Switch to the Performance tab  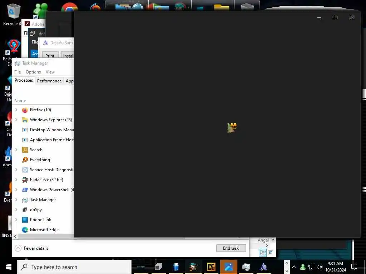tap(49, 81)
